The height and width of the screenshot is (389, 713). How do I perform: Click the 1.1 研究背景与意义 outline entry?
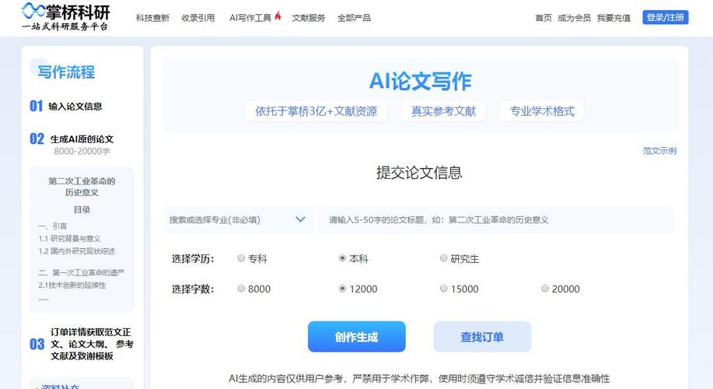coord(69,238)
